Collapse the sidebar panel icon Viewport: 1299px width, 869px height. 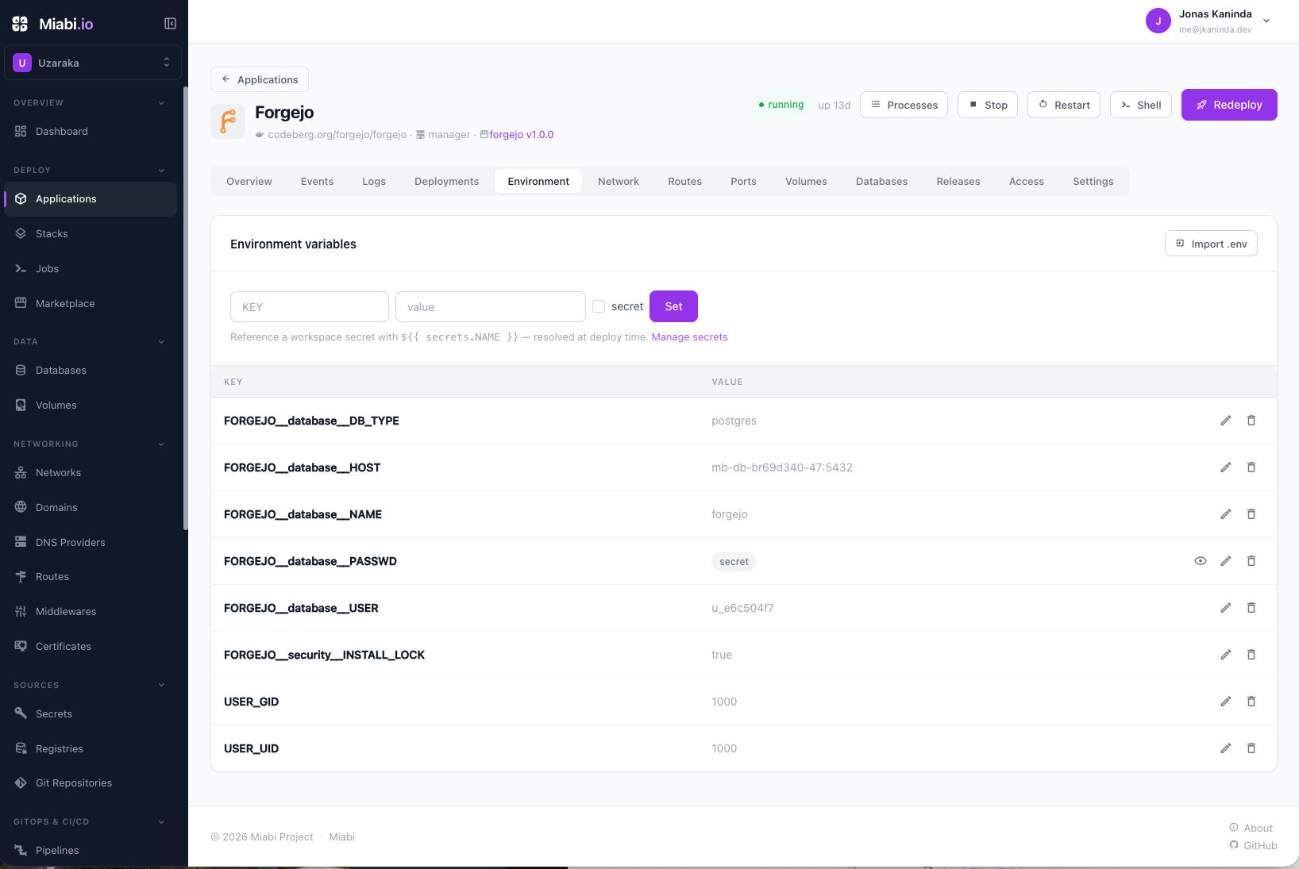click(x=170, y=24)
